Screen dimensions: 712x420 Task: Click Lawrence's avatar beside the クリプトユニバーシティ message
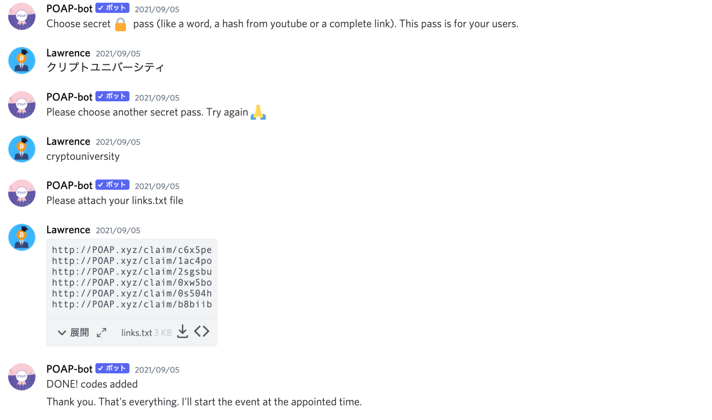[x=22, y=60]
